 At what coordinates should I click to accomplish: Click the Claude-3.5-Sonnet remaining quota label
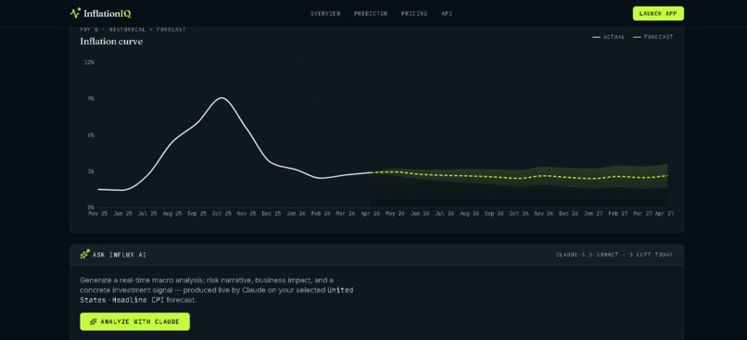(614, 255)
